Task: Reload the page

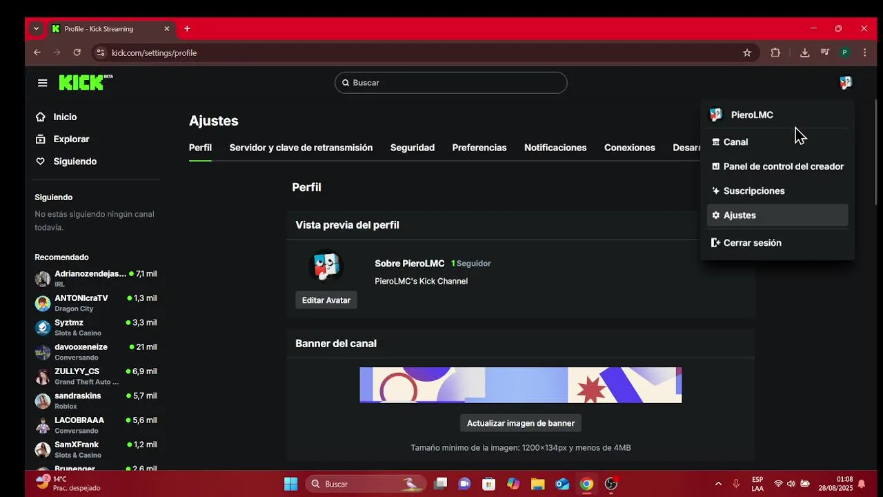Action: [x=77, y=52]
